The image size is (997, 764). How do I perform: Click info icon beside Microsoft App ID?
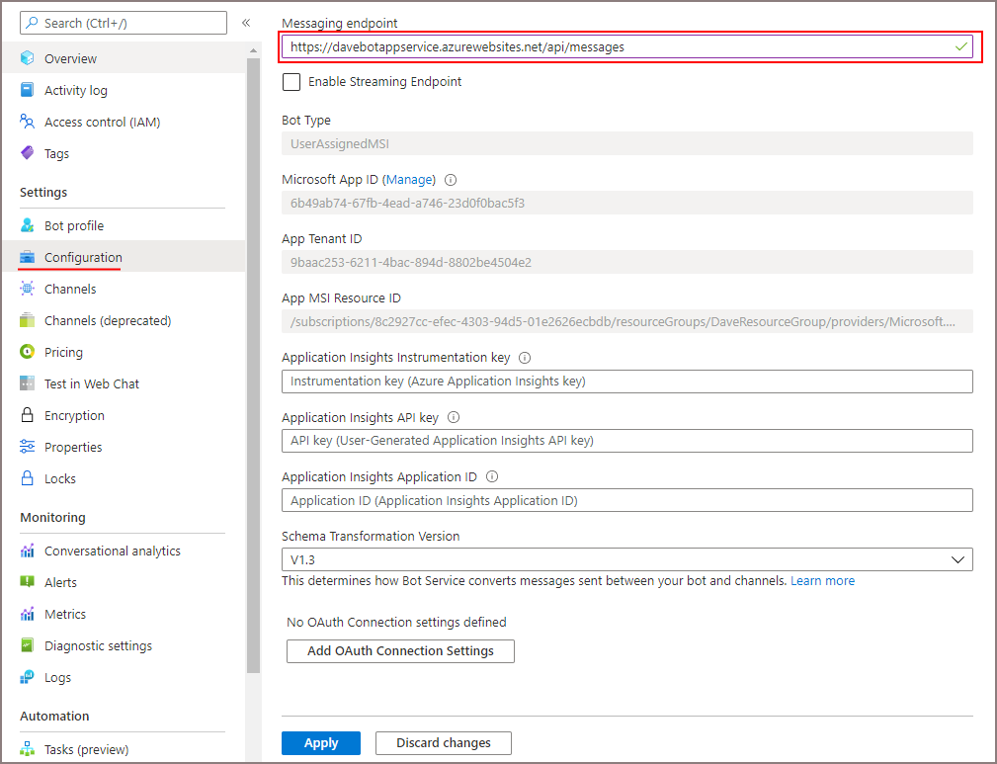pyautogui.click(x=451, y=180)
